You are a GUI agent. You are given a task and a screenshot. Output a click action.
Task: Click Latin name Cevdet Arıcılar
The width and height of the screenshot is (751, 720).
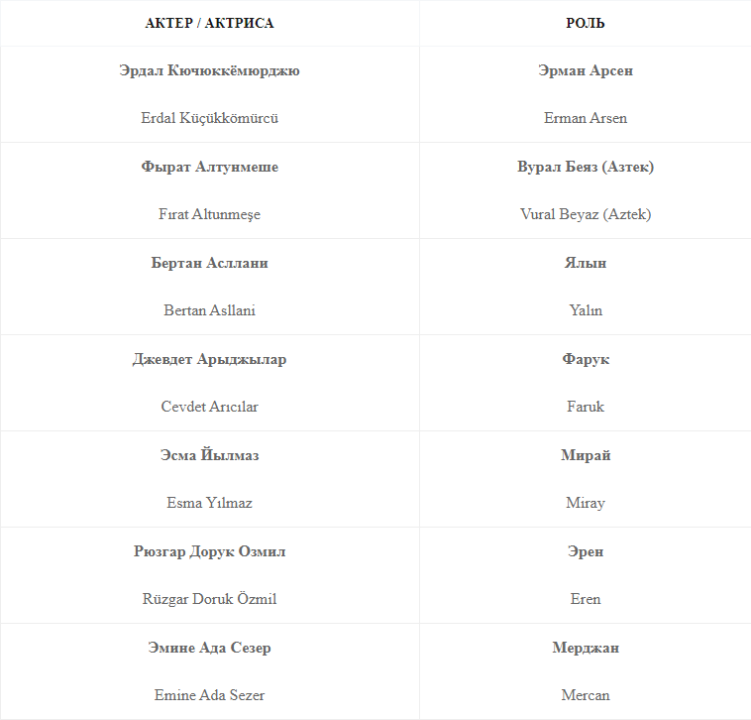[209, 407]
